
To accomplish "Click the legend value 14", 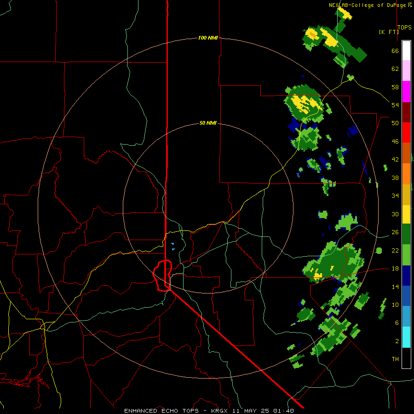I will 395,287.
